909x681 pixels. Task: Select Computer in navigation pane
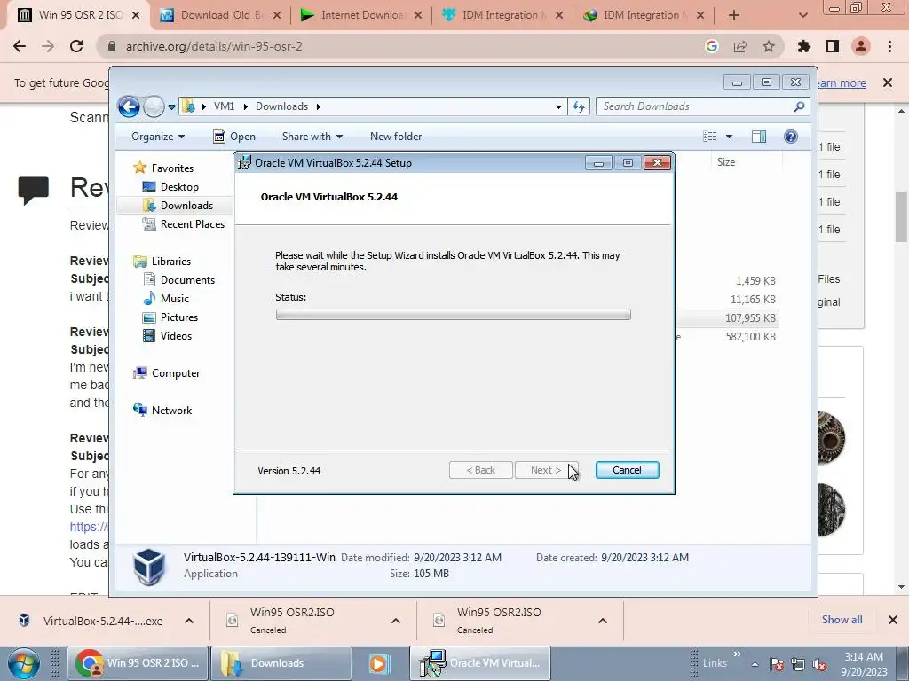pyautogui.click(x=175, y=373)
